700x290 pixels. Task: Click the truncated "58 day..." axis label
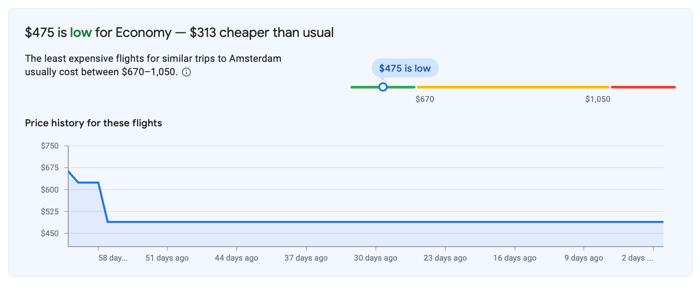click(113, 258)
